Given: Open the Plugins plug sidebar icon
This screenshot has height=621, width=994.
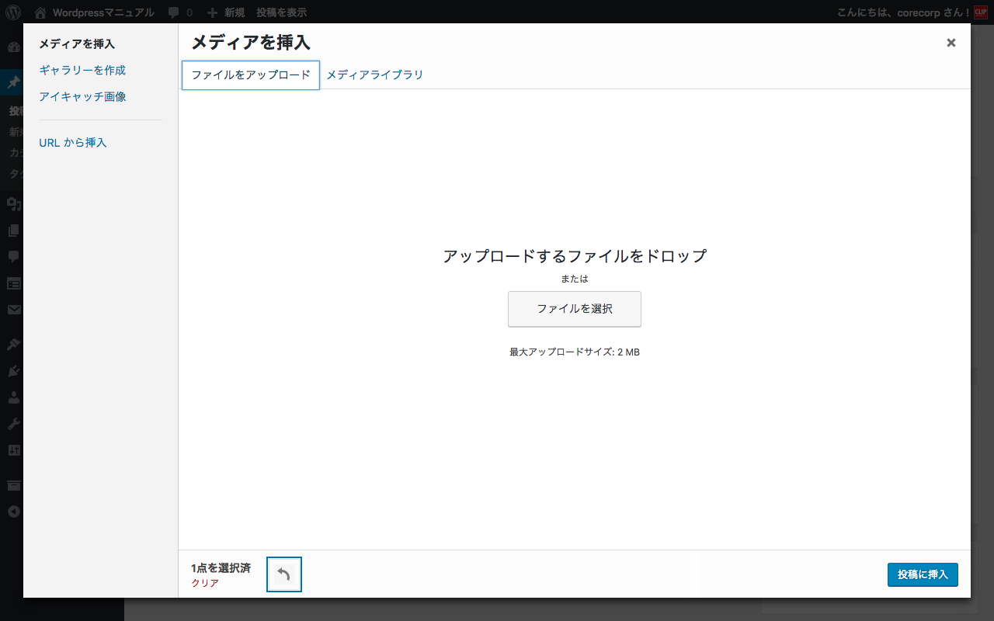Looking at the screenshot, I should [x=13, y=371].
